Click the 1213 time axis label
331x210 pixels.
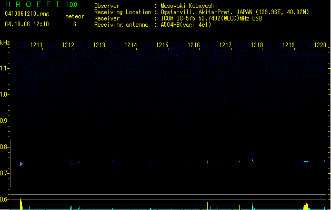coord(99,45)
